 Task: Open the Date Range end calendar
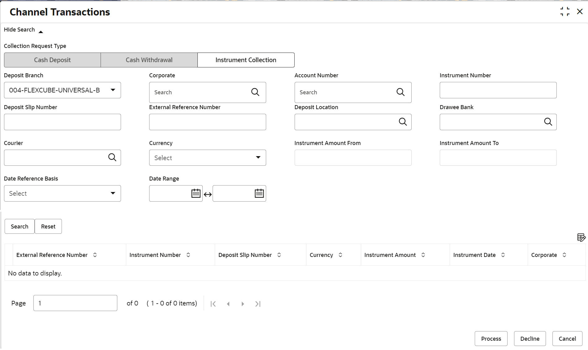259,194
